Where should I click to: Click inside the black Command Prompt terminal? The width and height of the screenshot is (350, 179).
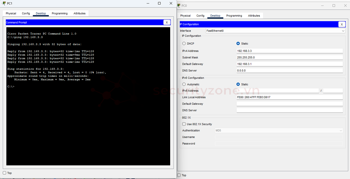(88, 96)
